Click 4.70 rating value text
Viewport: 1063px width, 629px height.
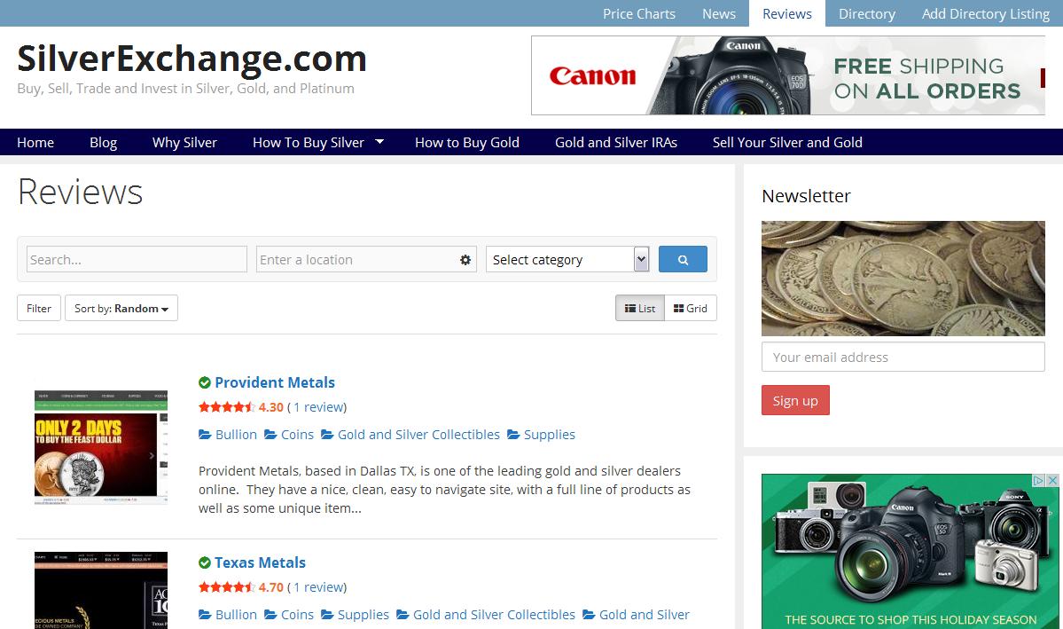(271, 587)
